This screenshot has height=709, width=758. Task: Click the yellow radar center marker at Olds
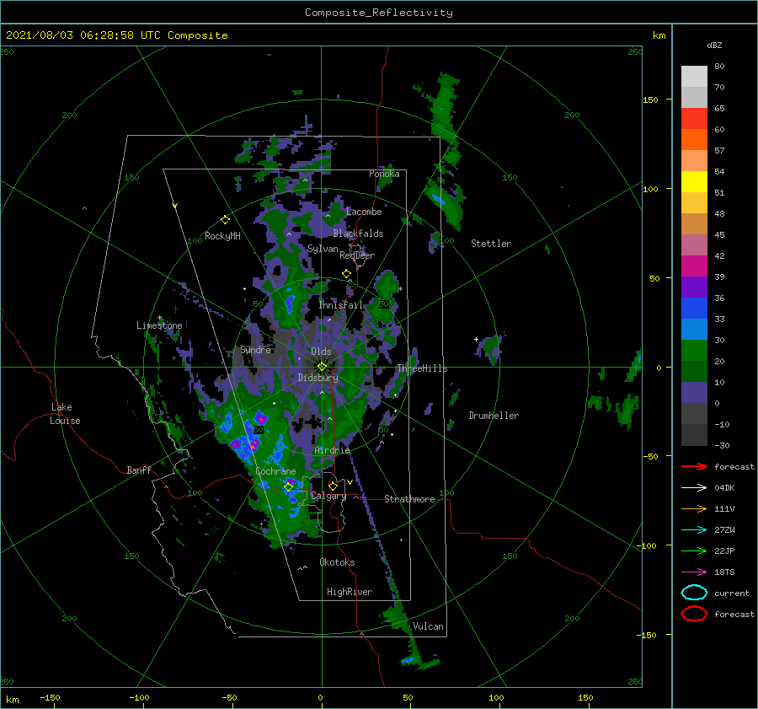pyautogui.click(x=322, y=367)
